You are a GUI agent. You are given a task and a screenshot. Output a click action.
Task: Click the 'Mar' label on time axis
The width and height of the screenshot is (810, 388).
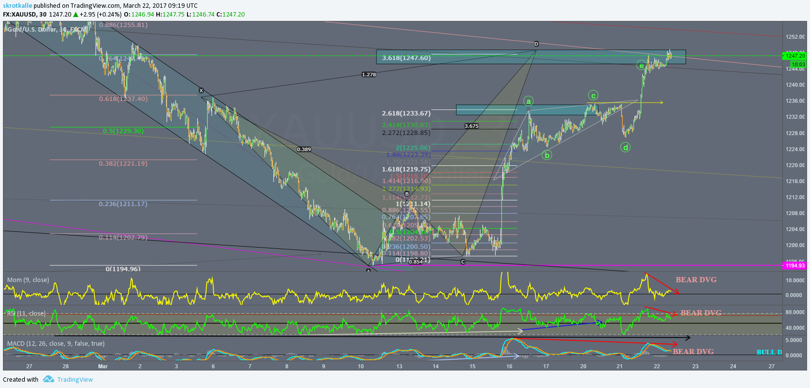click(x=103, y=366)
